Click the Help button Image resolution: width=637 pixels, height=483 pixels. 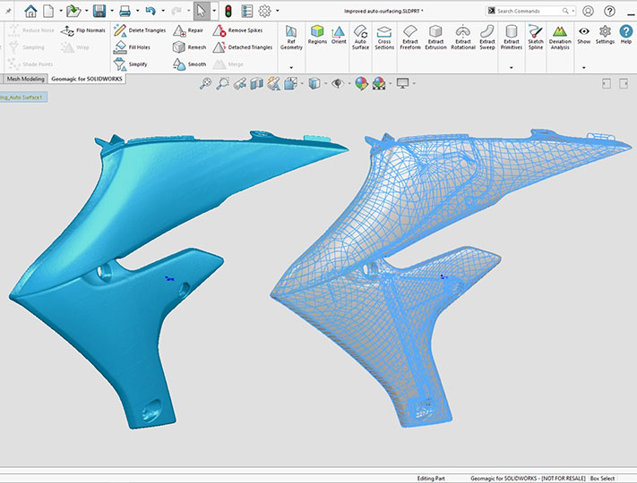pos(626,35)
